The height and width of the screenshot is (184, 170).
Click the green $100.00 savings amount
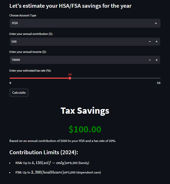[85, 129]
